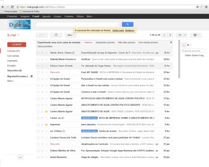Go to newer messages with the previous arrow

164,35
